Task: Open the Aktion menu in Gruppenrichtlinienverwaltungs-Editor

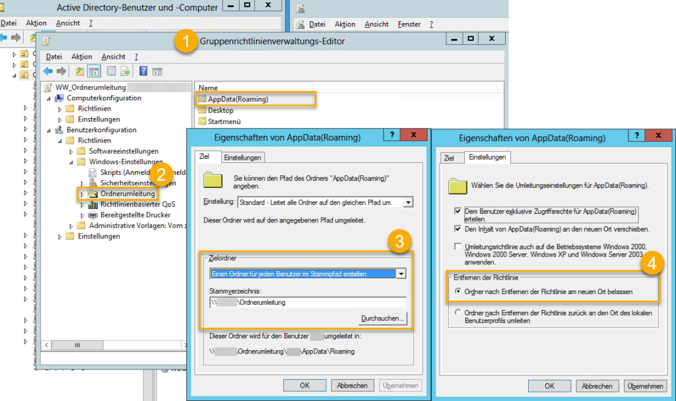Action: (x=82, y=57)
